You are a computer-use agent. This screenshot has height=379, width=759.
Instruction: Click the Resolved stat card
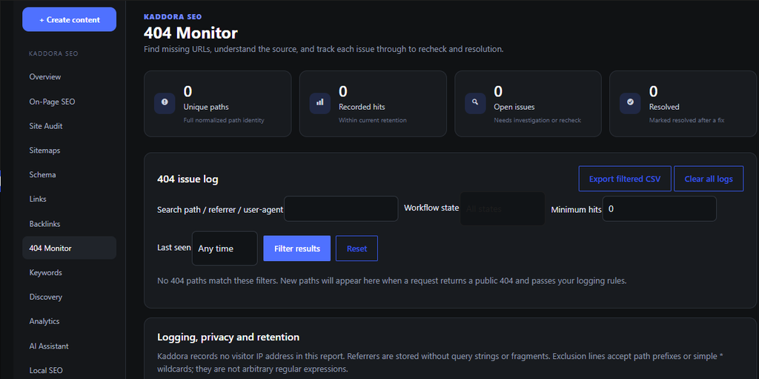pos(683,104)
